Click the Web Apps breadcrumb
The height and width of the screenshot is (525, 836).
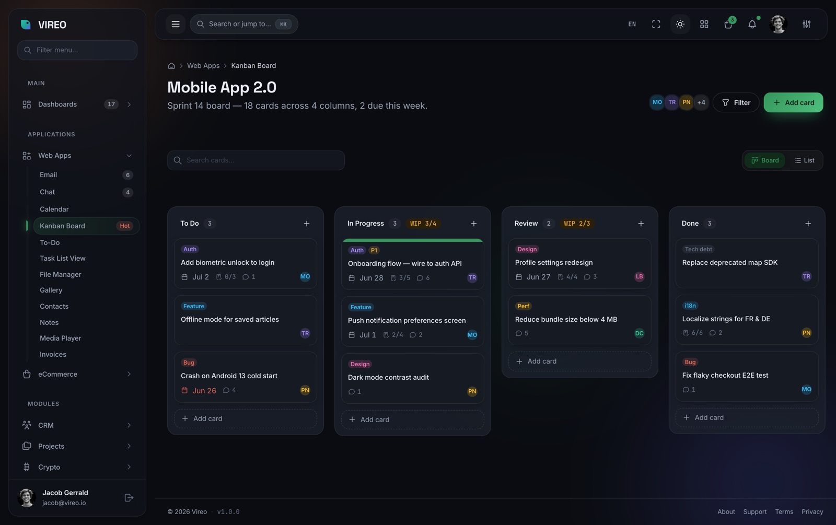point(203,66)
